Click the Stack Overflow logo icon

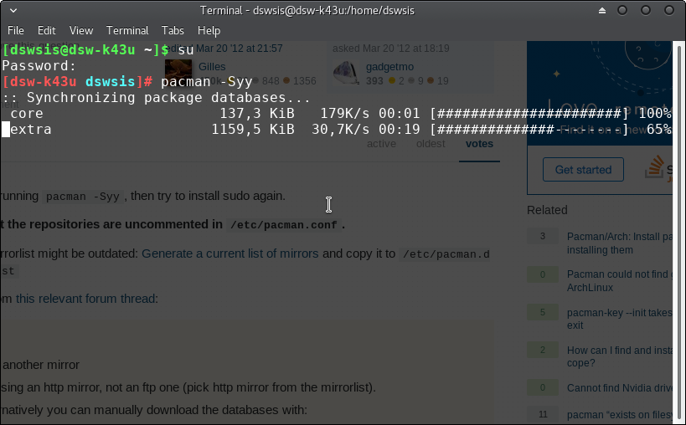(656, 168)
